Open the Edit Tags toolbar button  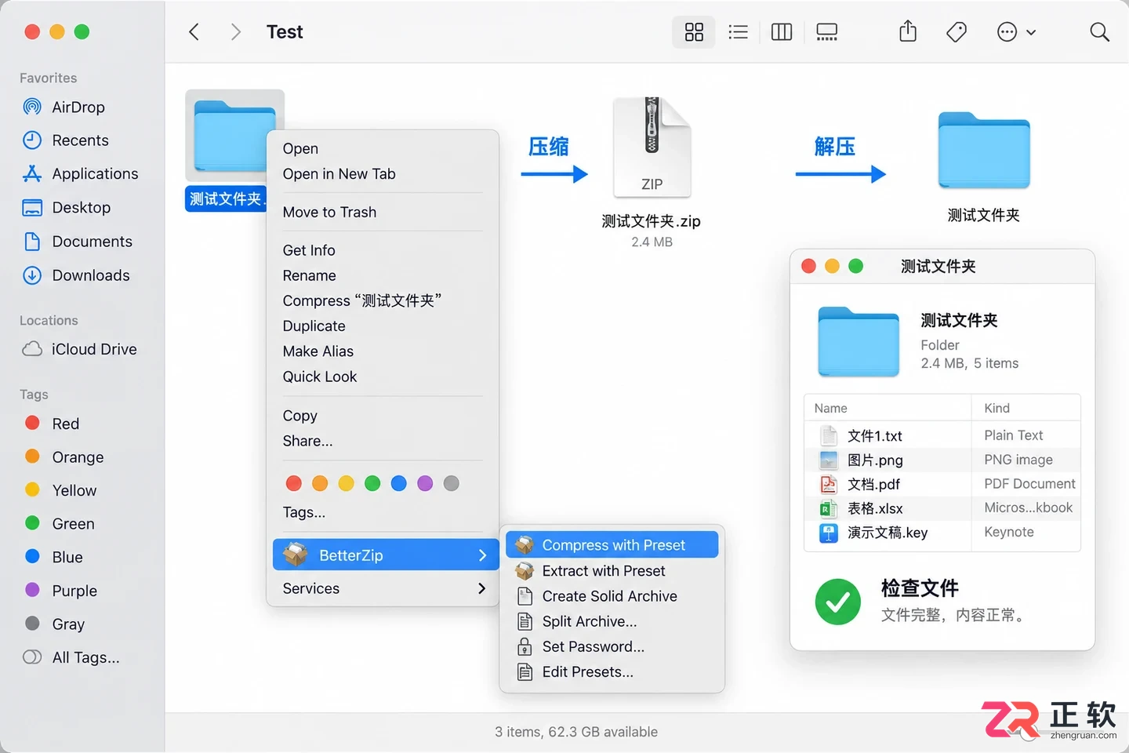click(x=957, y=32)
